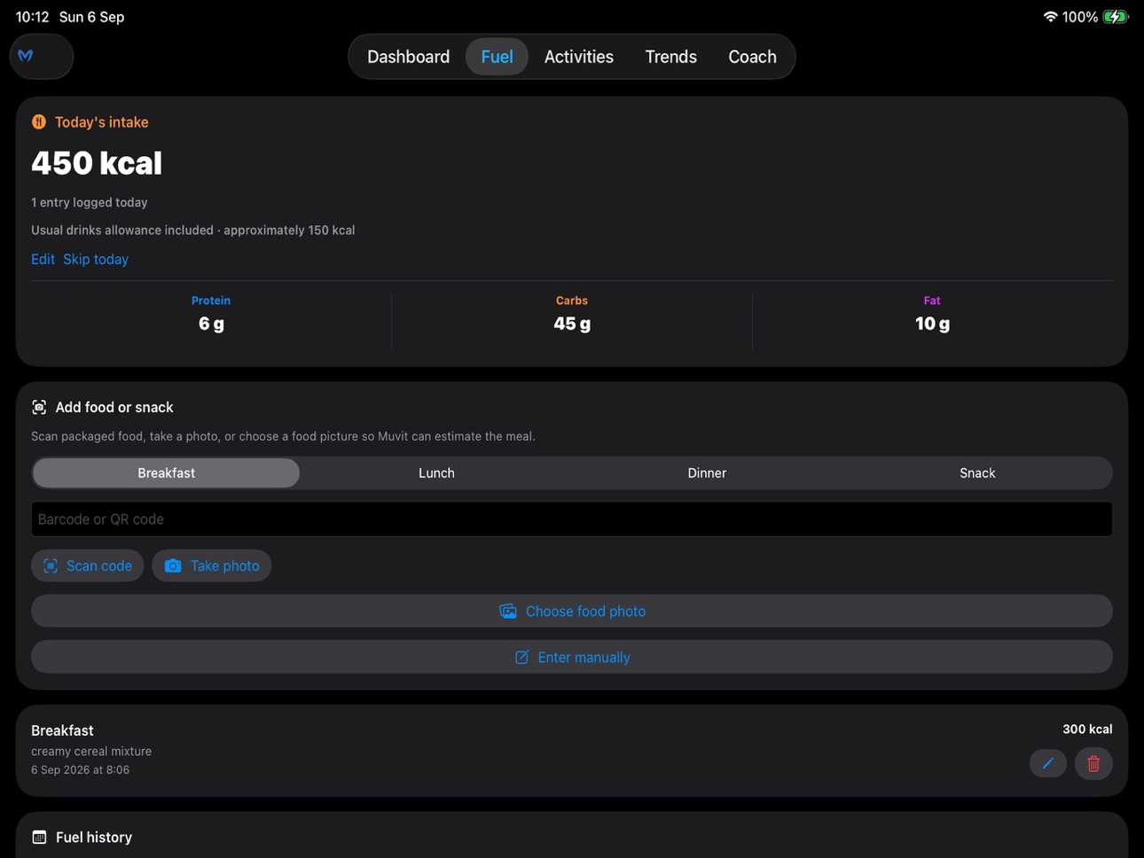Screen dimensions: 1144x858
Task: Click the Protein 6 g value
Action: pos(211,324)
